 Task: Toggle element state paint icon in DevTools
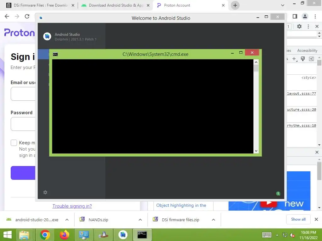pos(303,59)
